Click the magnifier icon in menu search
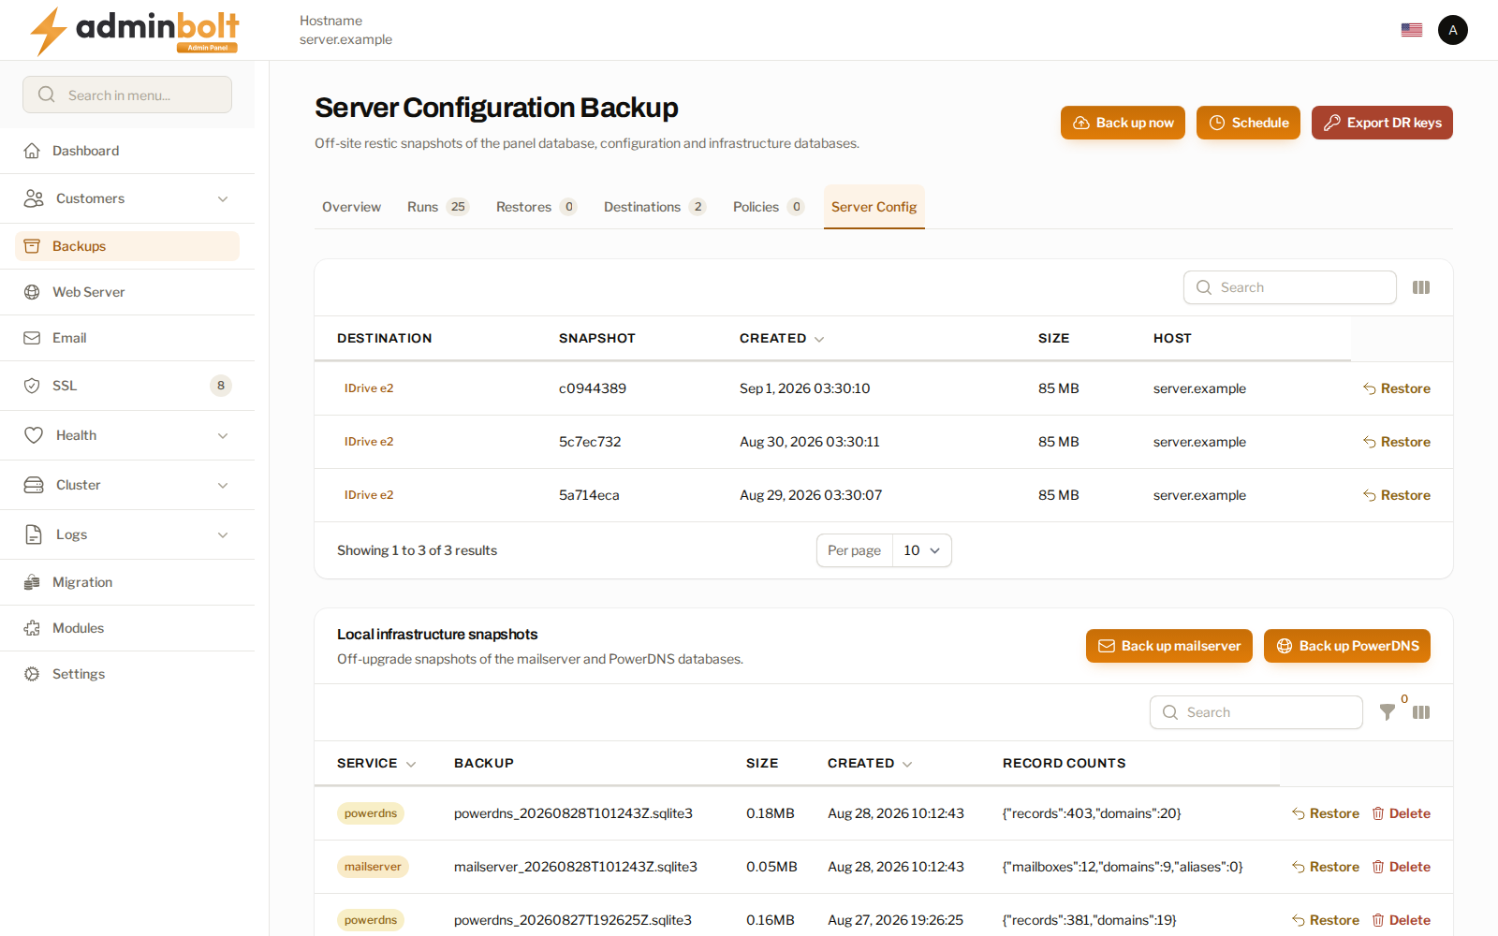Screen dimensions: 1498x936 coord(47,95)
